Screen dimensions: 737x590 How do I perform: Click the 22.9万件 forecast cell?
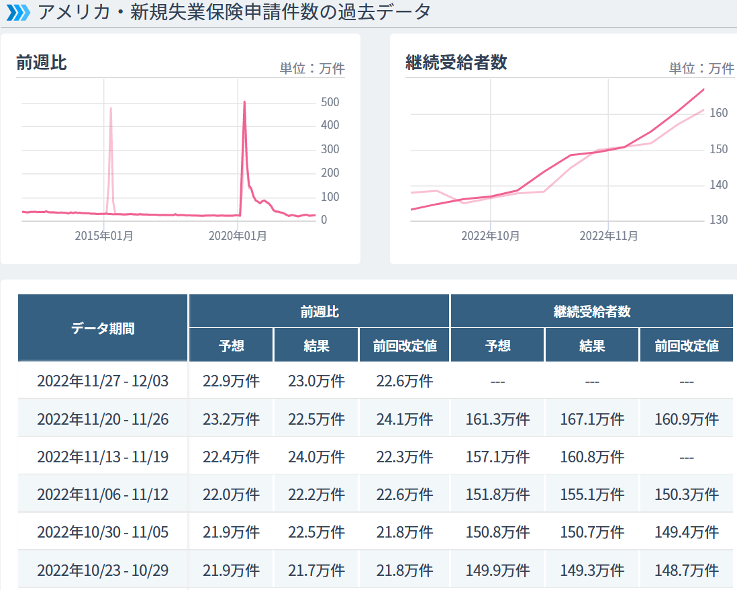(x=231, y=380)
